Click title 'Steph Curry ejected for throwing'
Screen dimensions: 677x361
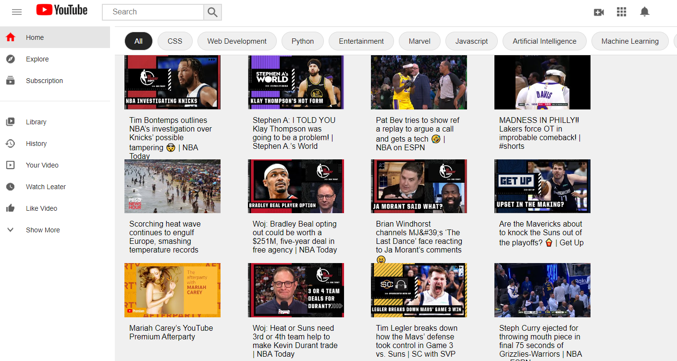tap(541, 342)
